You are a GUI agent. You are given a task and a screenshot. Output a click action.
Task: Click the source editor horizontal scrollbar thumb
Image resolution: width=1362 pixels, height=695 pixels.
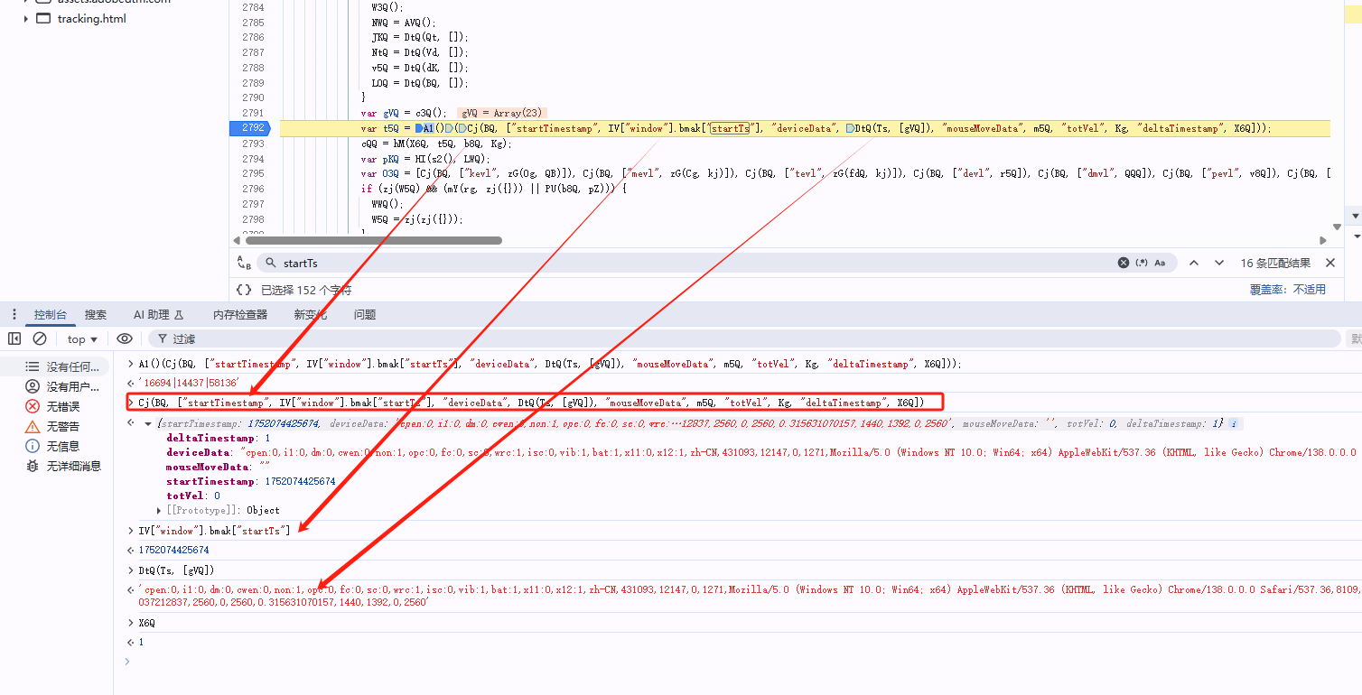click(373, 241)
